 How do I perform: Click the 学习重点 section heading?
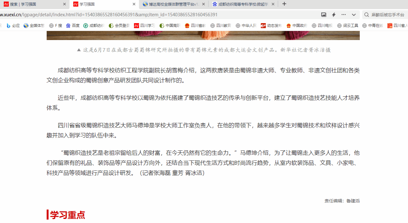point(67,215)
